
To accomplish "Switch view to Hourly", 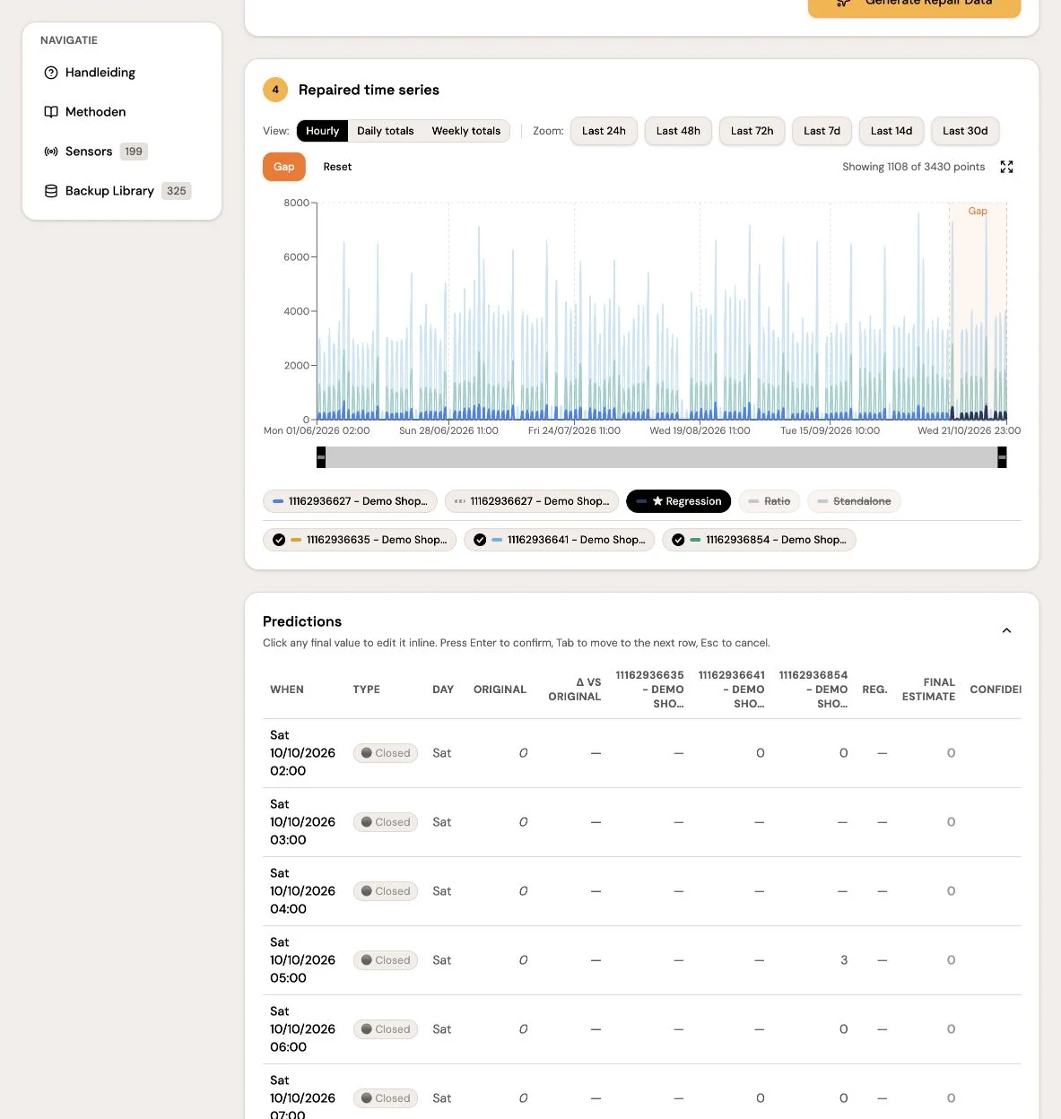I will click(322, 131).
